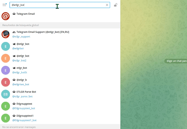Screen dimensions: 187x129
Task: Click the No se encontraron mensajes label
Action: (x=19, y=127)
